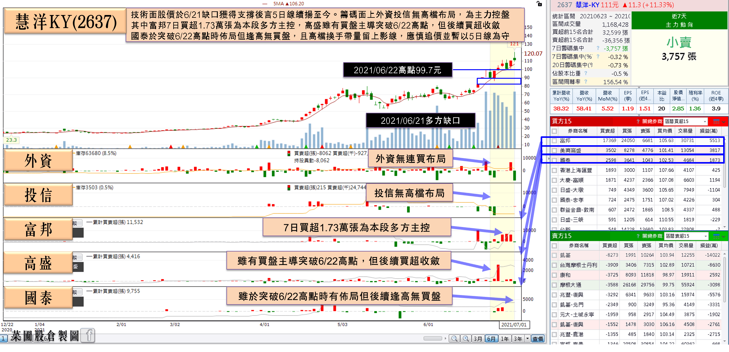This screenshot has height=352, width=729.
Task: Tick the checkbox for broker 香港上海匯豐
Action: 554,170
